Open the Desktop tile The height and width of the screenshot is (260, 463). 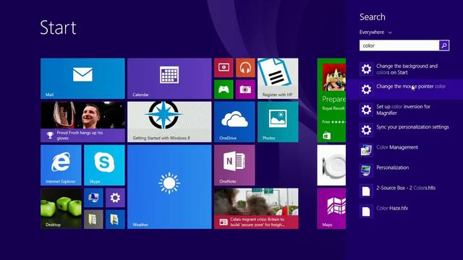click(x=61, y=209)
